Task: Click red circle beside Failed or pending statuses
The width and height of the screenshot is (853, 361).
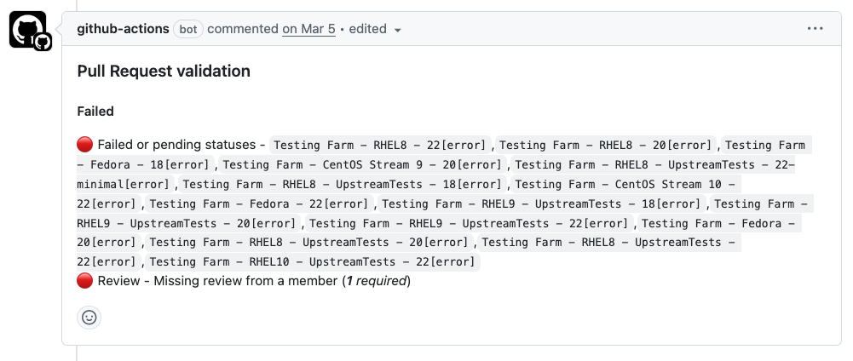Action: pos(85,145)
